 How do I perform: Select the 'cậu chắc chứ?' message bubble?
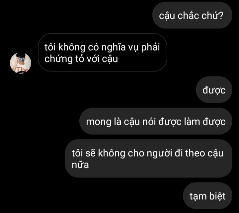pos(192,15)
